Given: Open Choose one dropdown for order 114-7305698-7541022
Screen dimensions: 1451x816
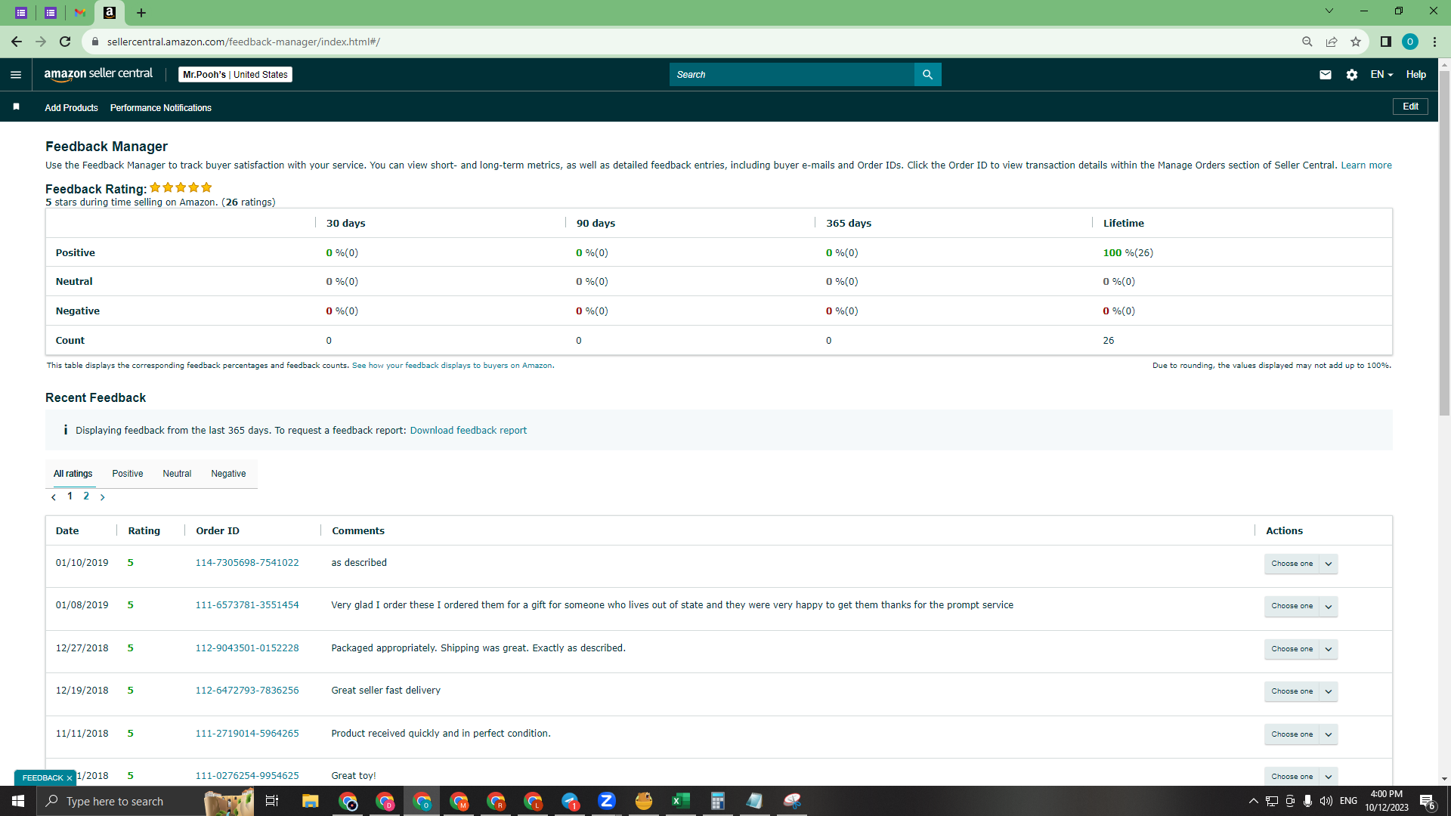Looking at the screenshot, I should tap(1301, 564).
